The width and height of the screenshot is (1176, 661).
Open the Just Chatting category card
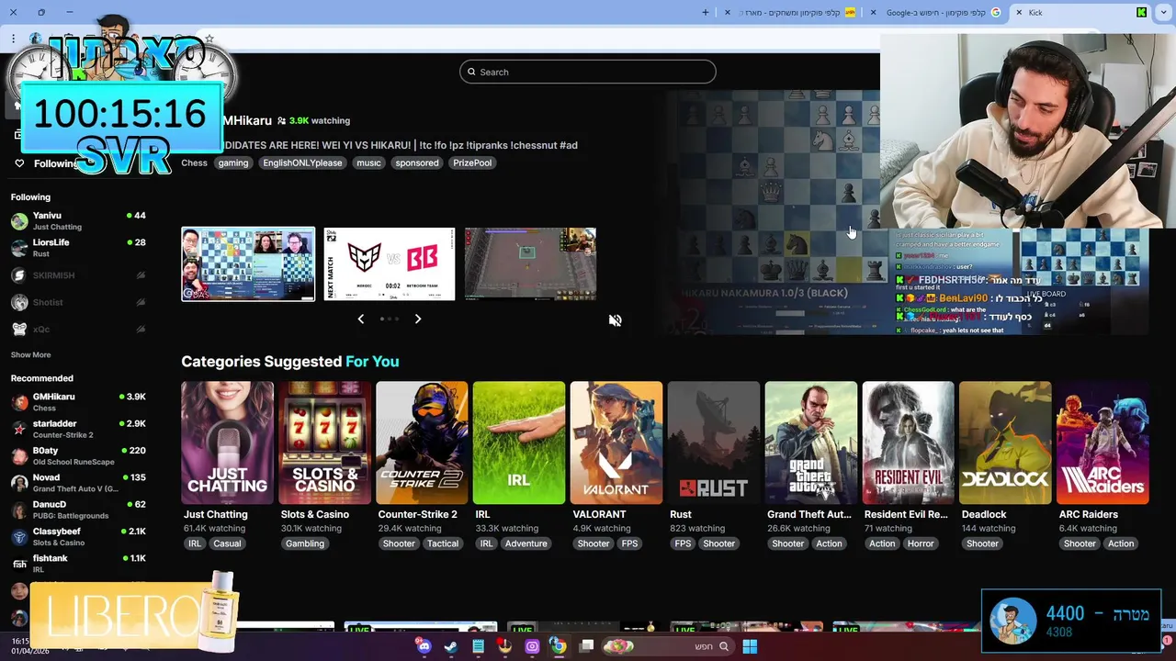click(227, 443)
